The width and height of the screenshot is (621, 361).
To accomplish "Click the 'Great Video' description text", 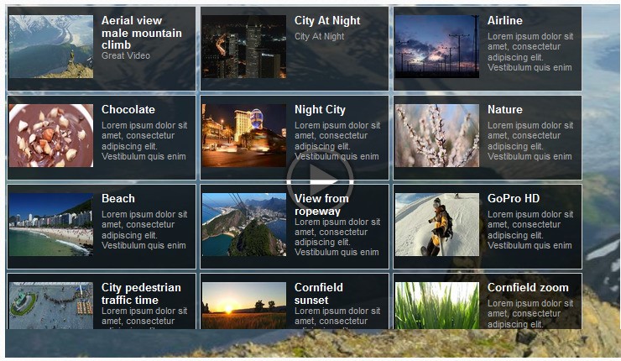I will (x=126, y=56).
